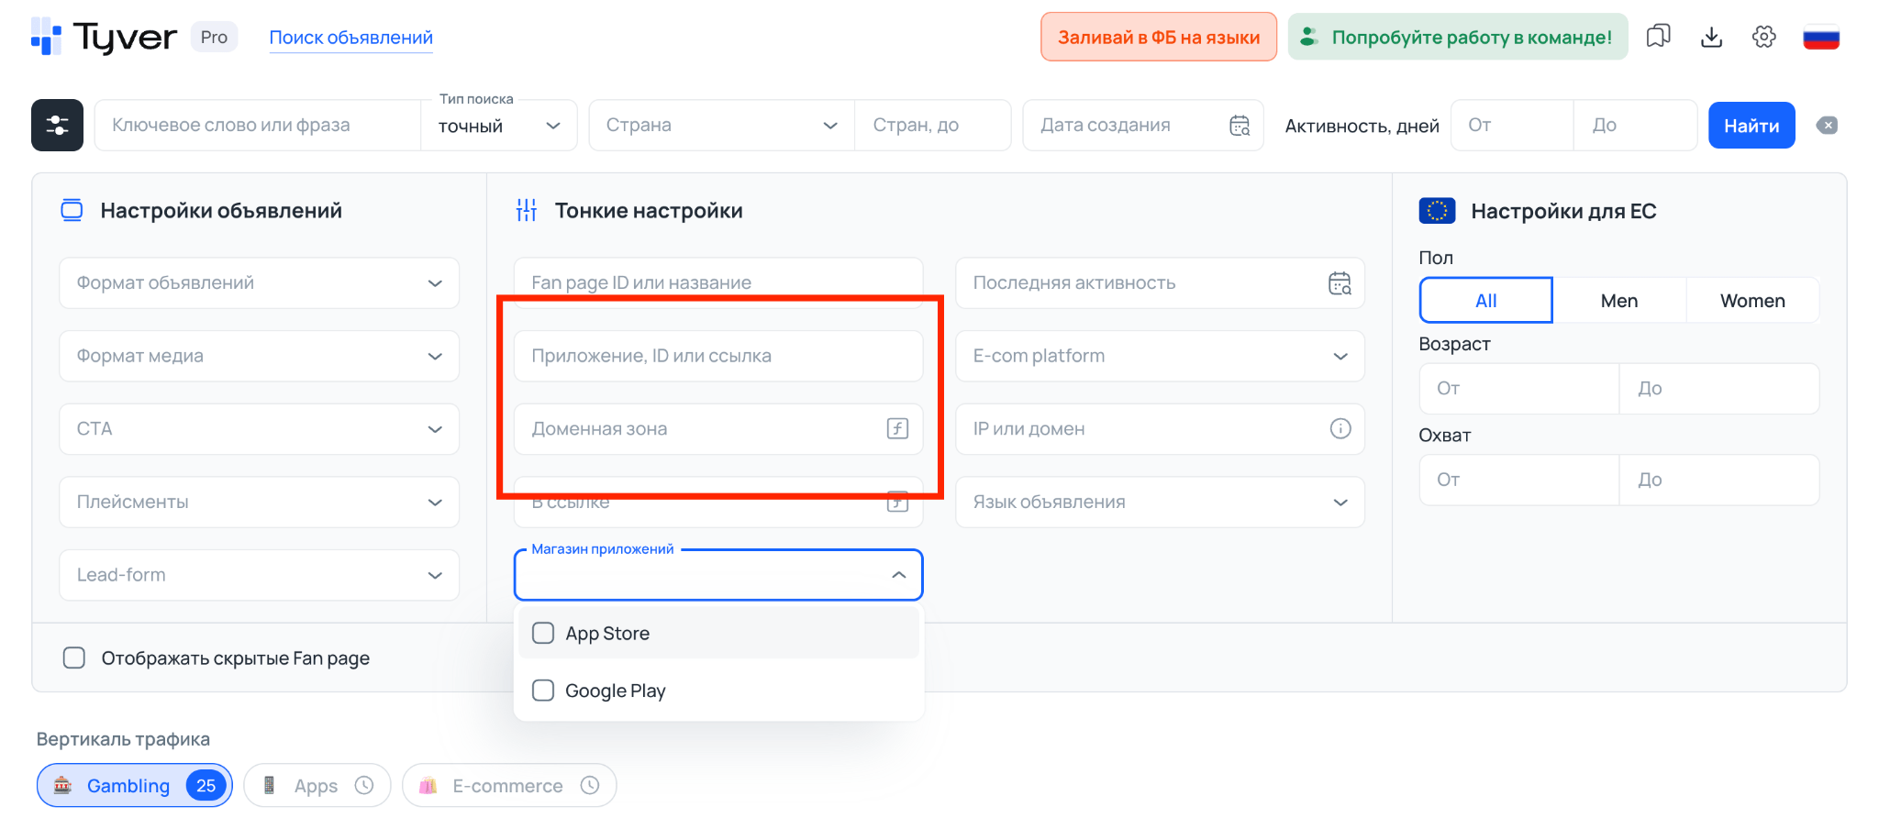The height and width of the screenshot is (818, 1879).
Task: Check the App Store checkbox
Action: click(543, 634)
